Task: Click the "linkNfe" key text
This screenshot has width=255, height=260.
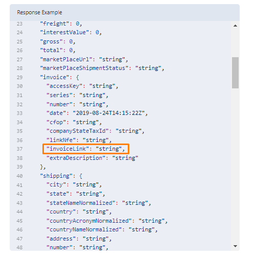Action: point(61,140)
